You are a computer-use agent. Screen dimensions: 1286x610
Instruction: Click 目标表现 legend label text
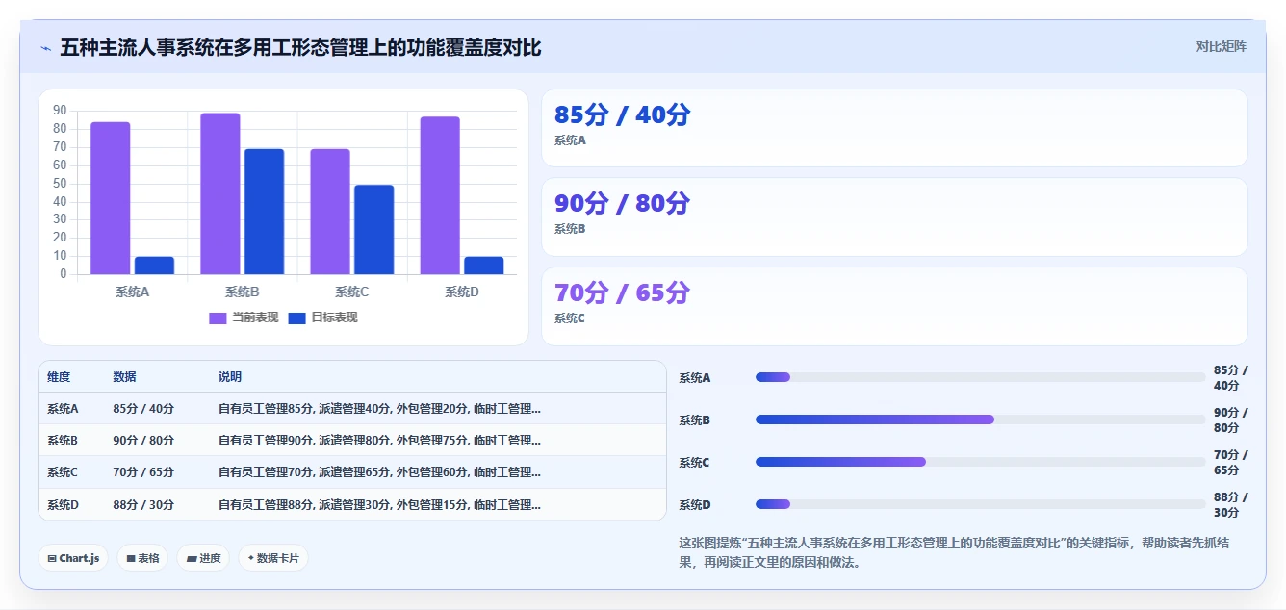coord(334,318)
